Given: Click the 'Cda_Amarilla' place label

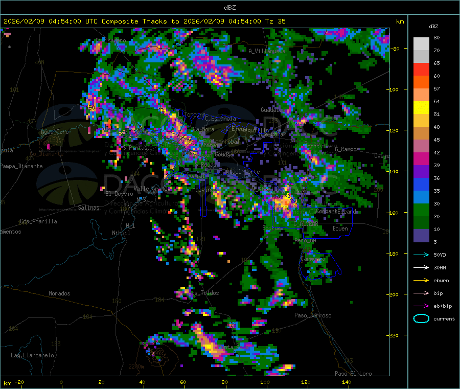Looking at the screenshot, I should tap(38, 221).
